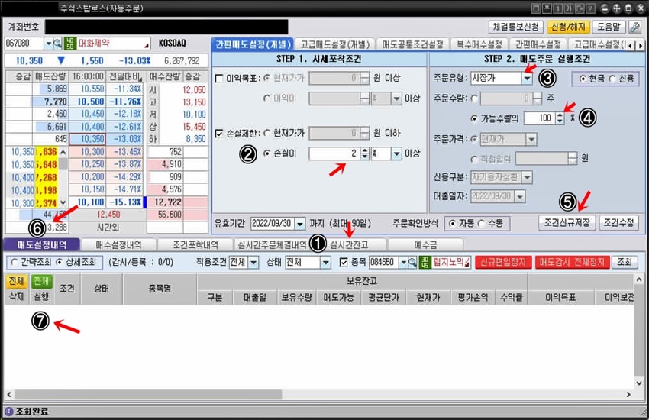This screenshot has width=649, height=420.
Task: Open the 손실이 percent unit dropdown
Action: [396, 153]
